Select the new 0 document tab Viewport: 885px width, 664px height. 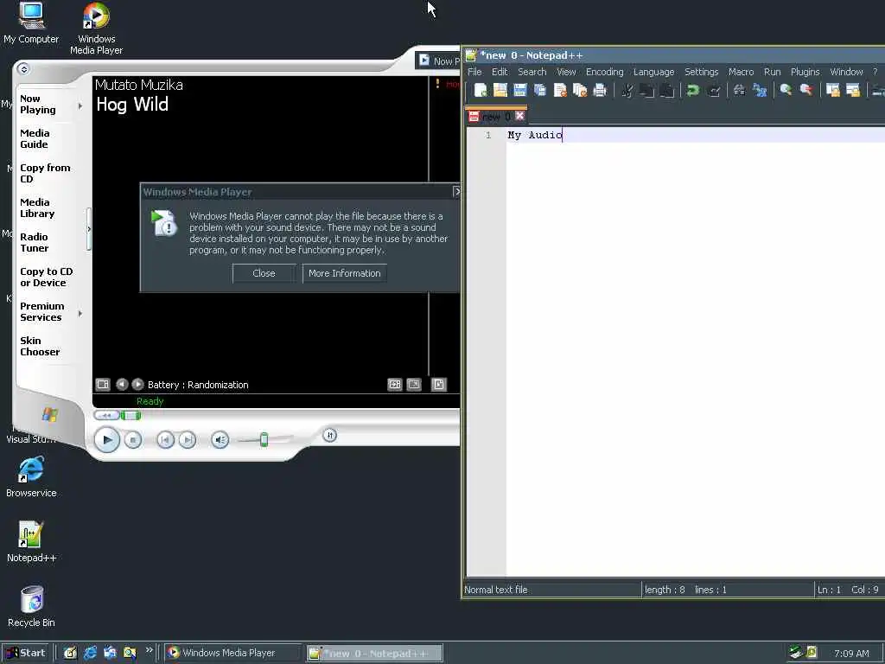[x=495, y=116]
